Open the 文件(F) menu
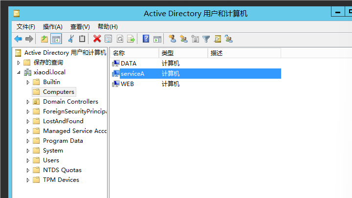Image resolution: width=352 pixels, height=198 pixels. click(25, 27)
